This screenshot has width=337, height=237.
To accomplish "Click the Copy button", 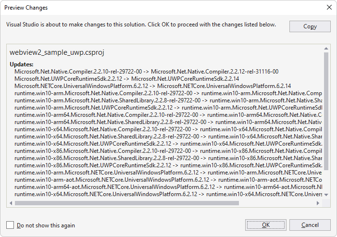I will [310, 26].
